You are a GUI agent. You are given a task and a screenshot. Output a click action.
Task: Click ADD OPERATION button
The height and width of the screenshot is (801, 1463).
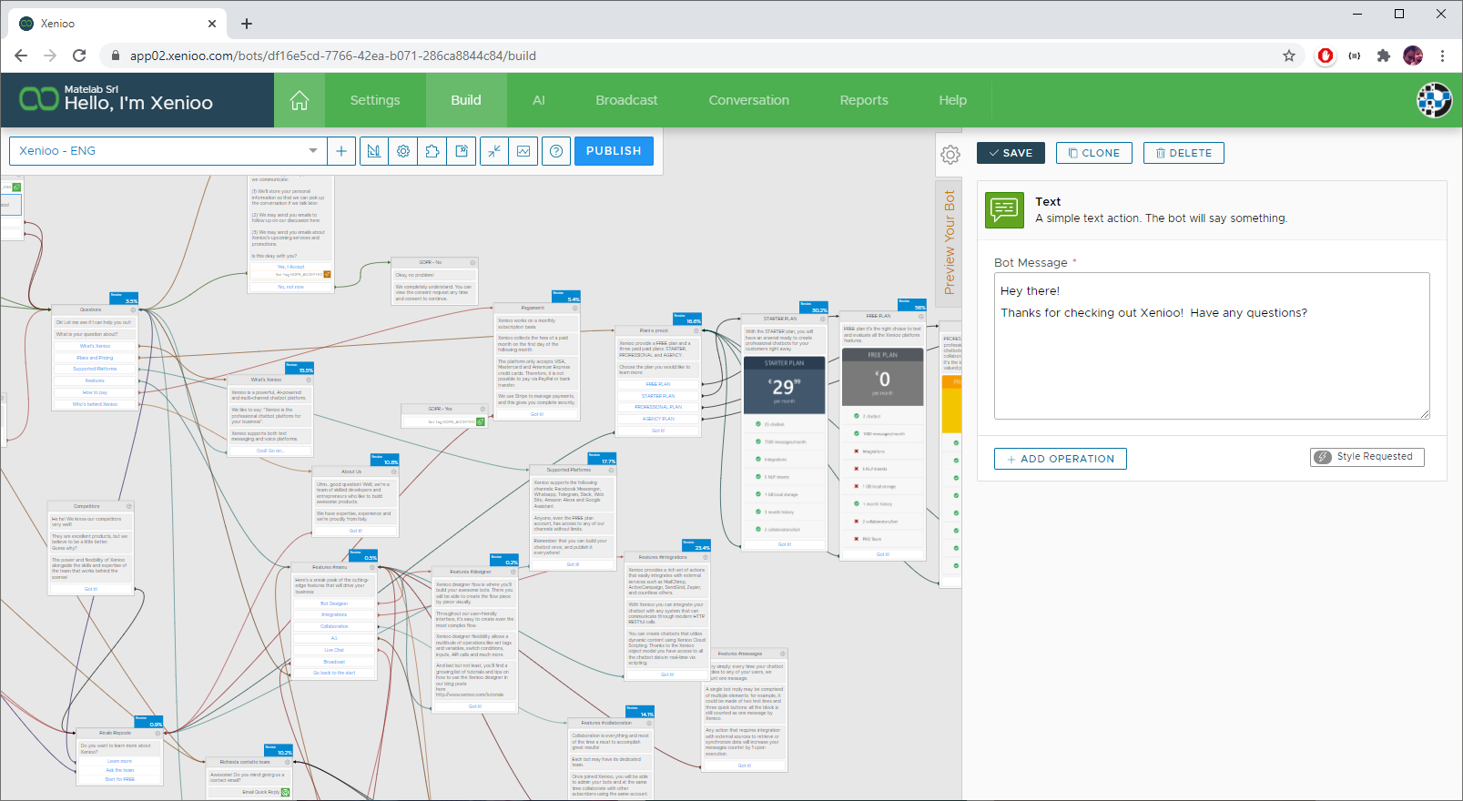click(x=1061, y=459)
